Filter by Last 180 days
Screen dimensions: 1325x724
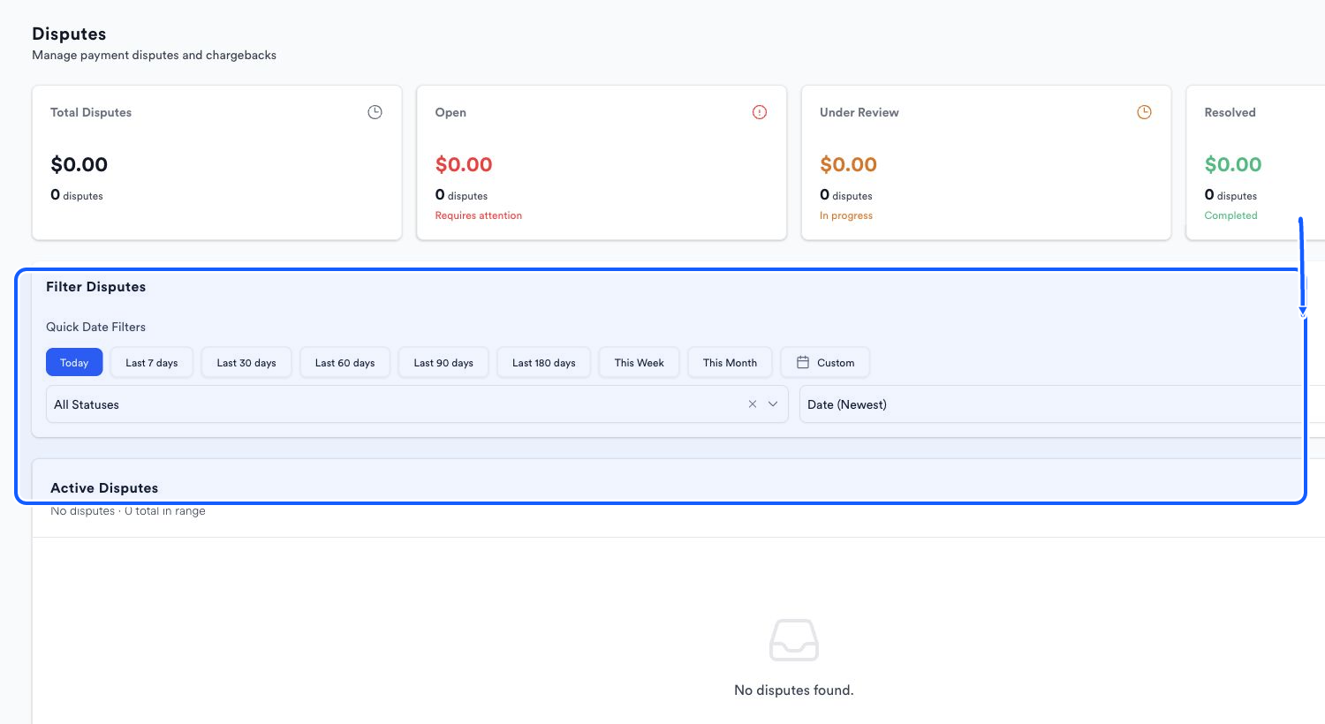(544, 363)
